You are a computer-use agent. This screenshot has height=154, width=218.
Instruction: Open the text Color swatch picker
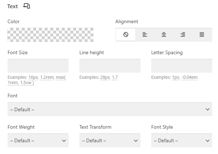pos(50,35)
